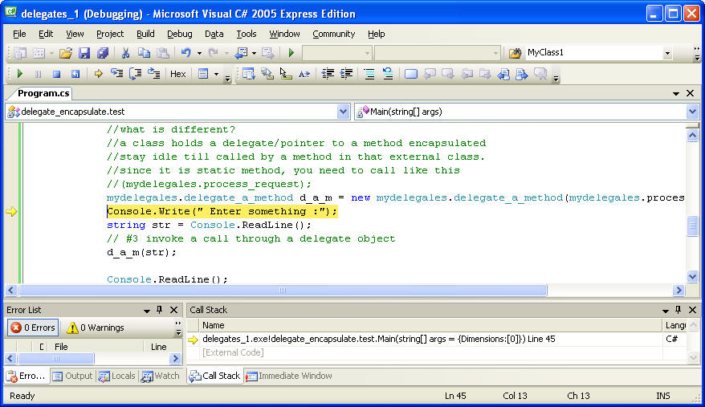Click Show Next Statement yellow arrow
Image resolution: width=705 pixels, height=407 pixels.
coord(99,74)
